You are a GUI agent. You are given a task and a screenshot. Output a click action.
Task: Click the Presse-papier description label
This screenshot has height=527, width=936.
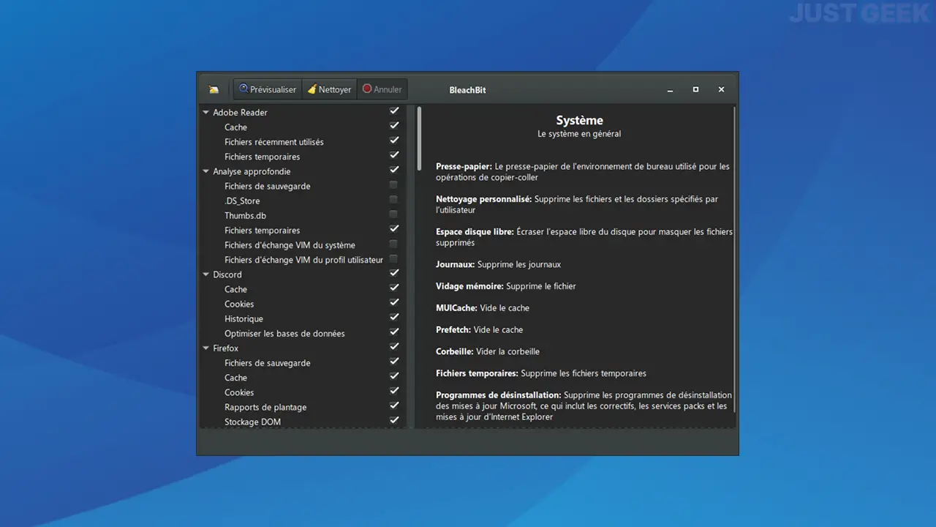(x=464, y=167)
